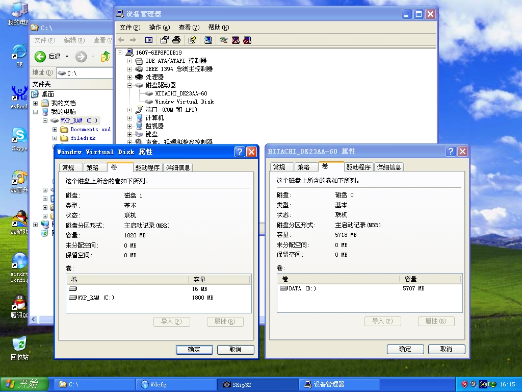This screenshot has height=392, width=522.
Task: Click the Help toolbar icon with question mark
Action: (x=192, y=40)
